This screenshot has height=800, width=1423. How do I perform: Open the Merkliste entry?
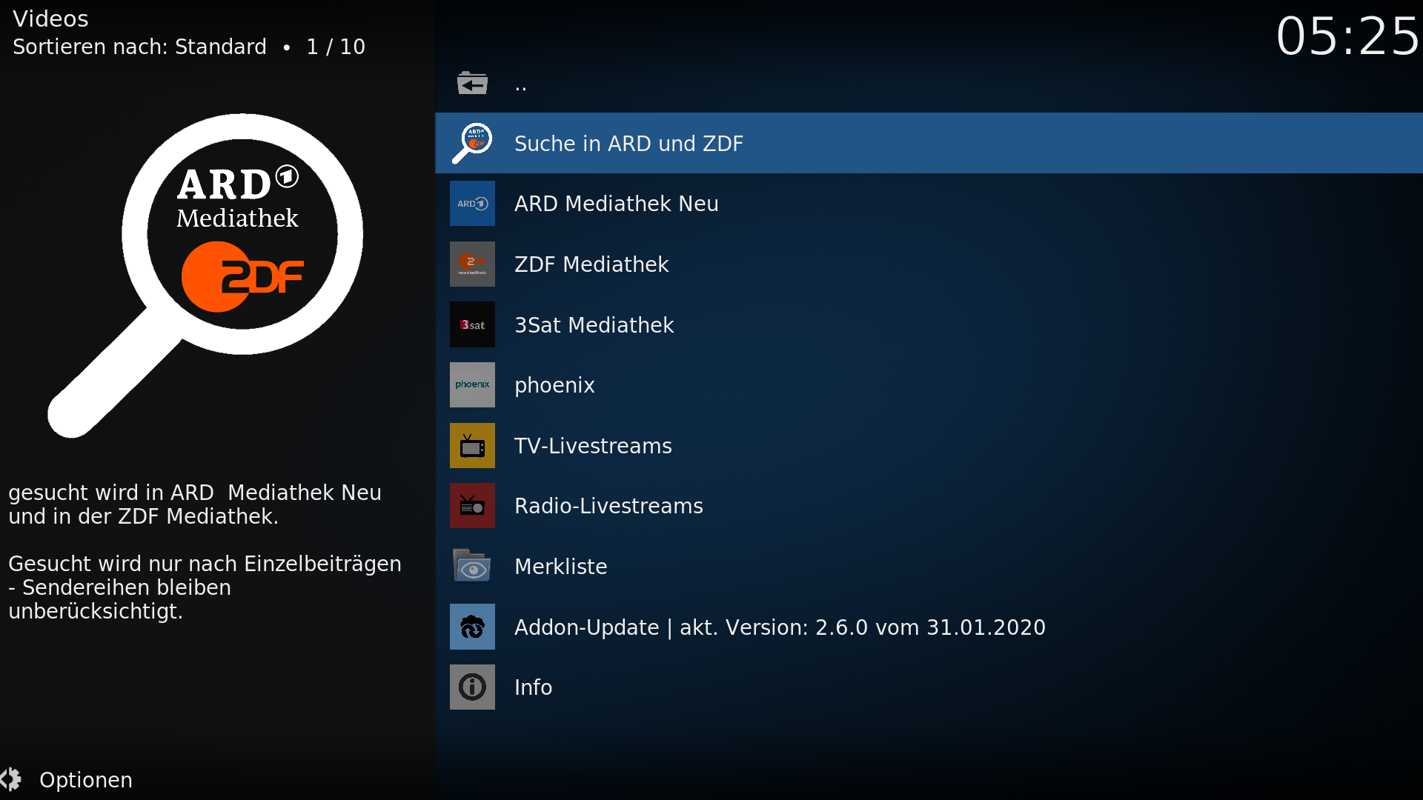pyautogui.click(x=929, y=566)
